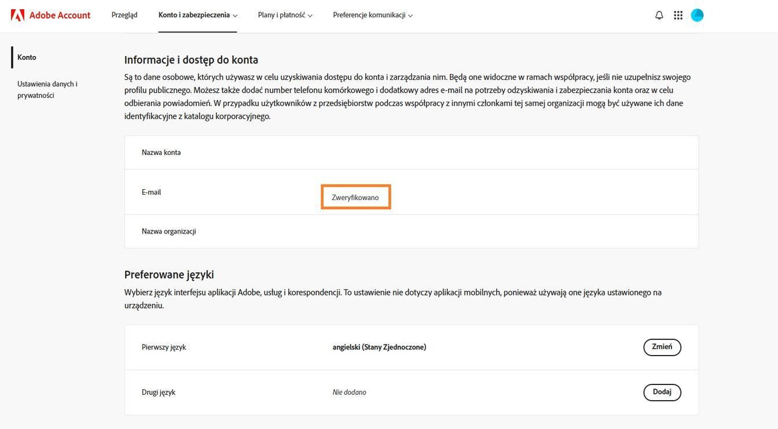Click Zmień for Pierwszy język
Viewport: 778px width, 429px height.
tap(662, 347)
